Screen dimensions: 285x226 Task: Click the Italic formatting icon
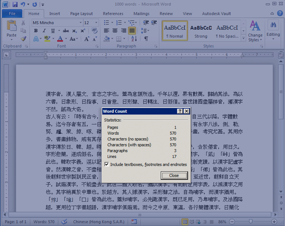44,31
